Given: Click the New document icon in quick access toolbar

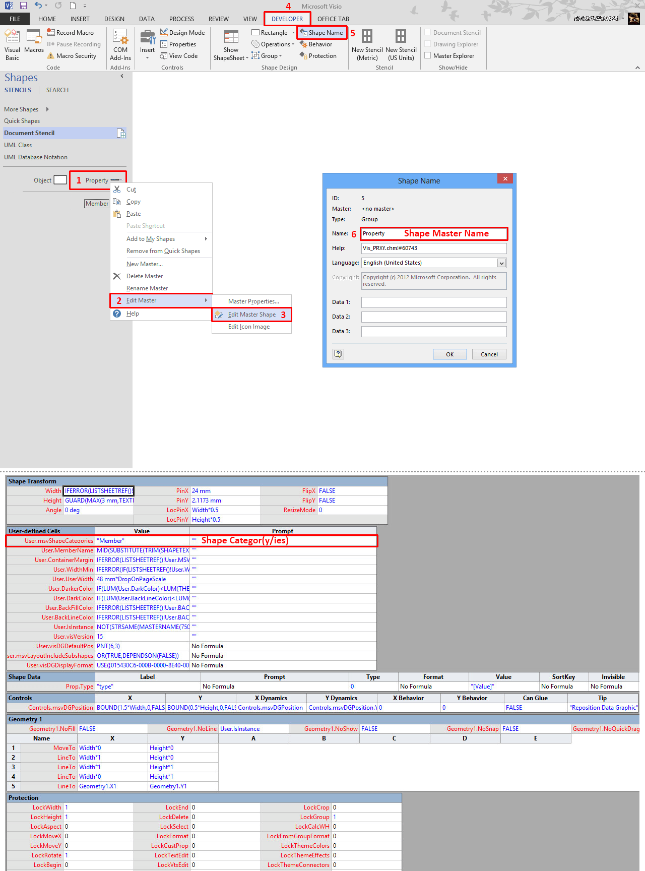Looking at the screenshot, I should point(73,6).
